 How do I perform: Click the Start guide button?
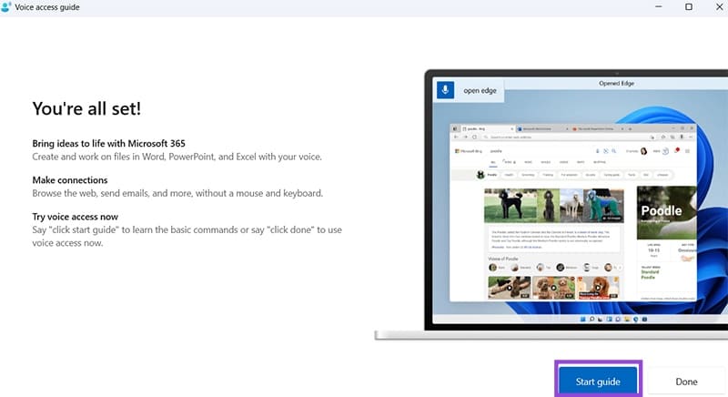(598, 382)
